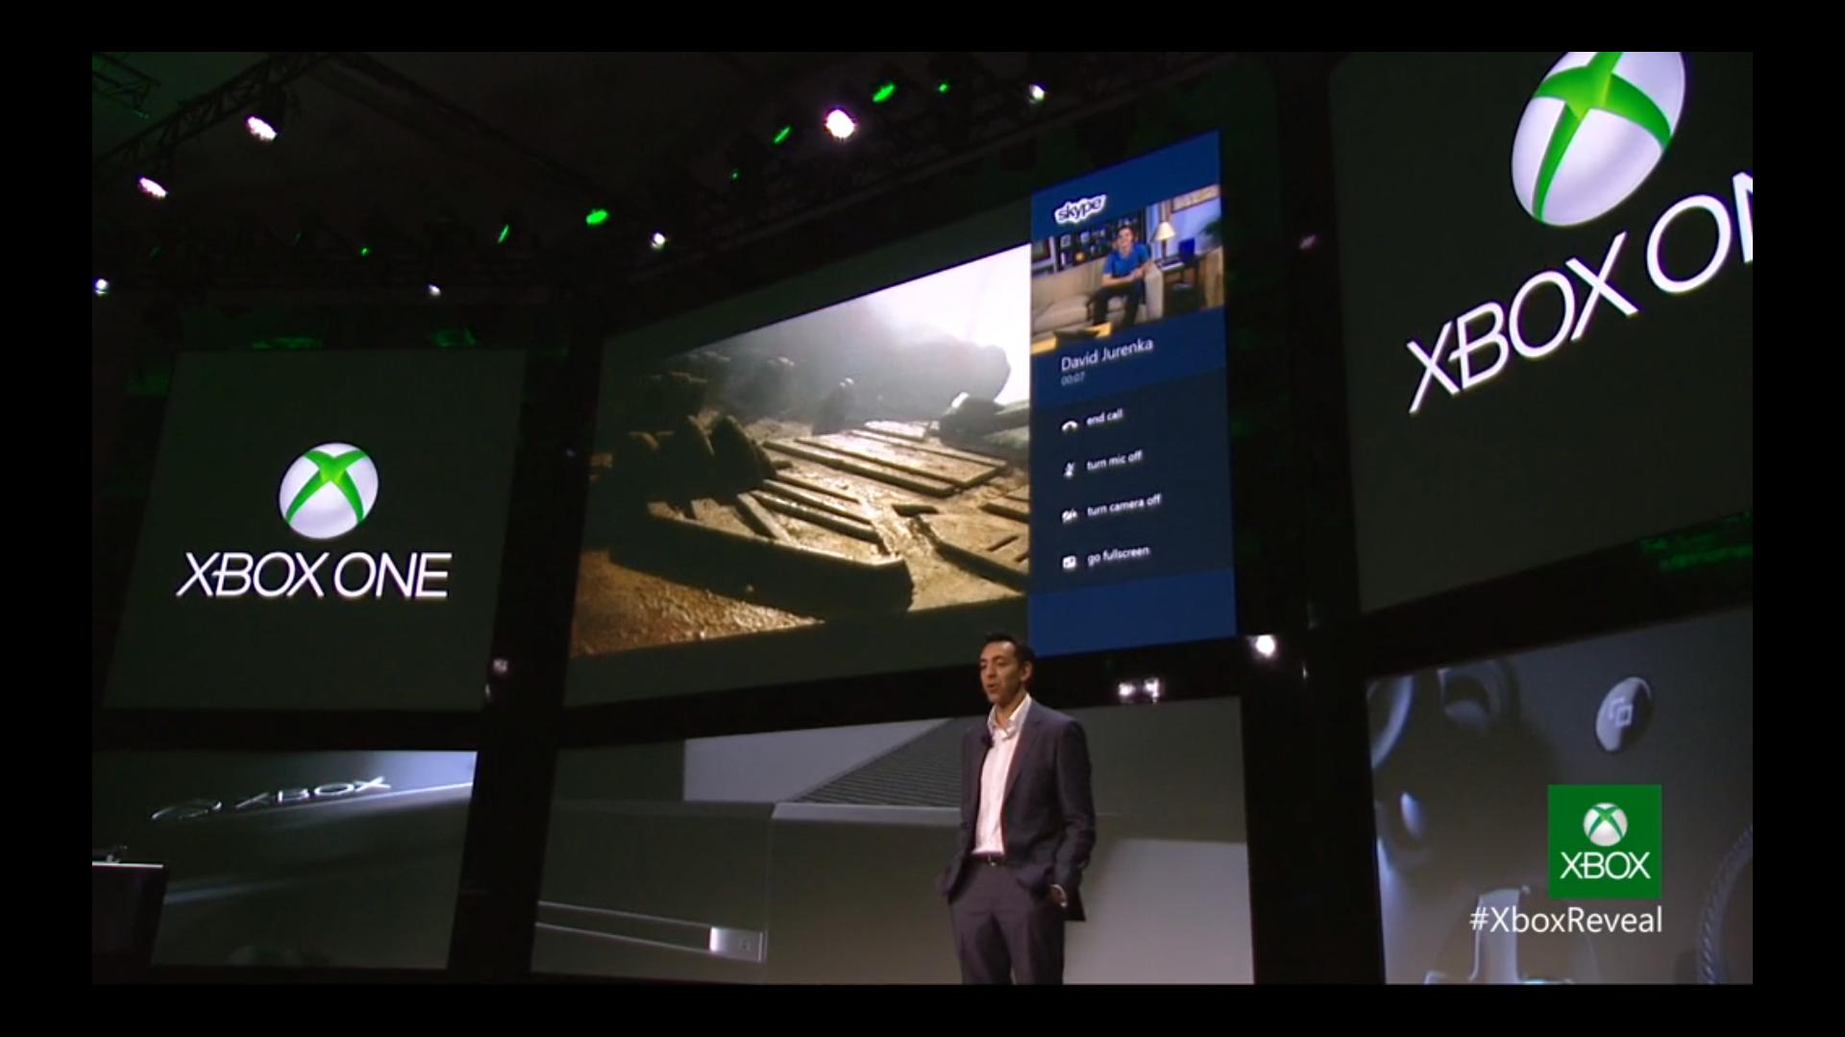Click the green Xbox logo tile overlay

click(1604, 841)
